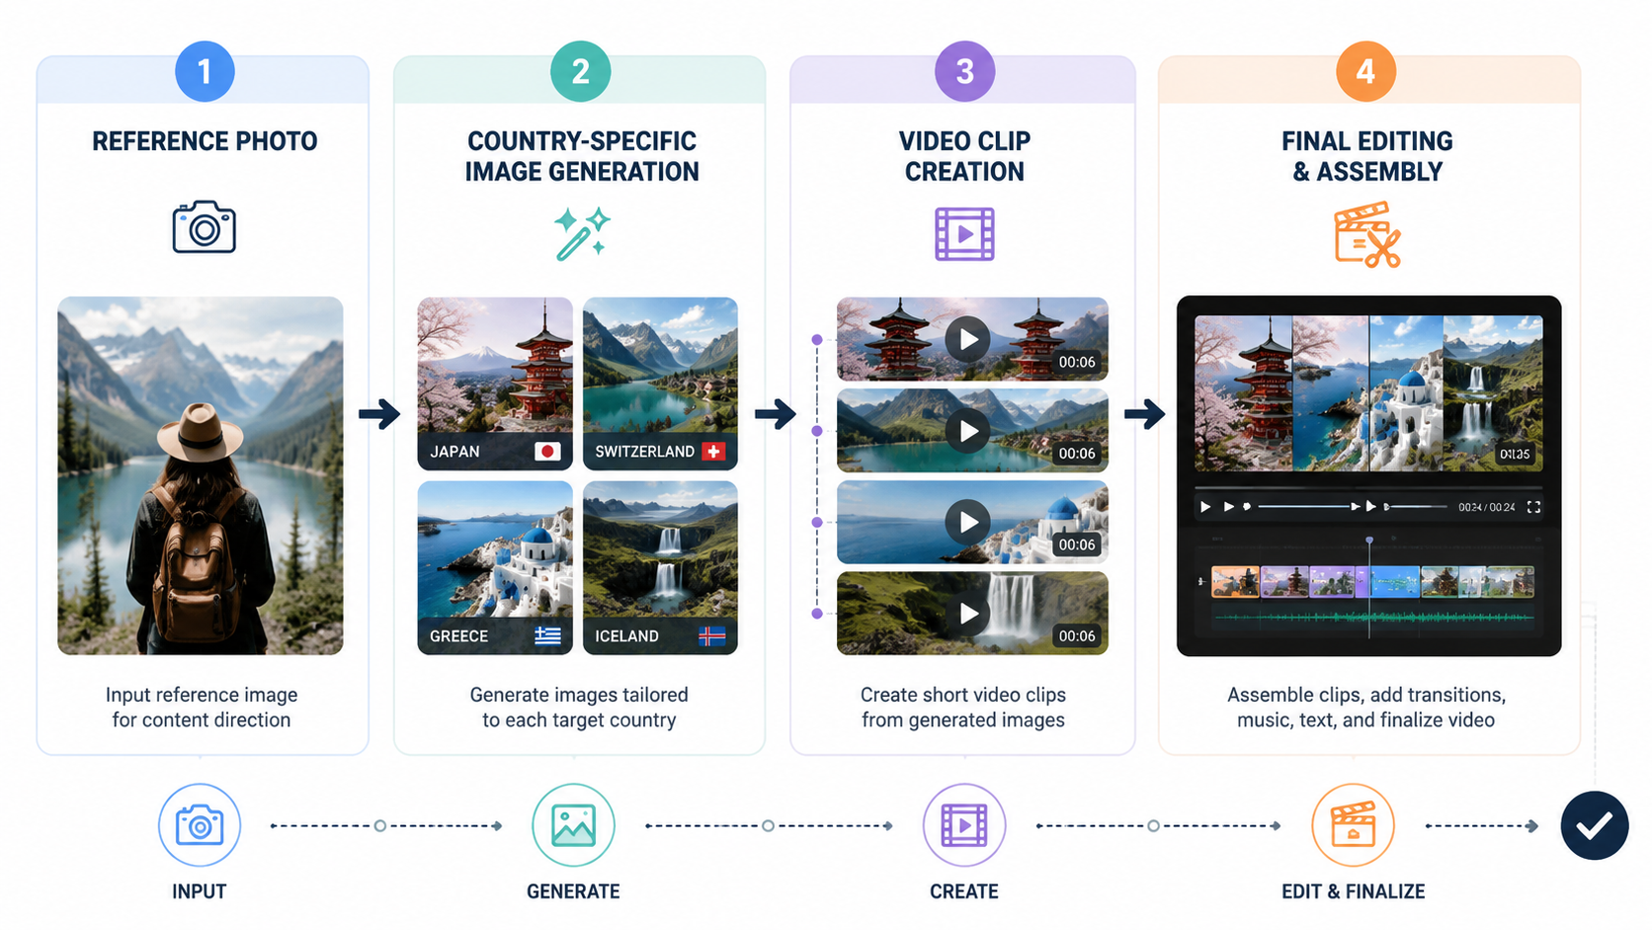This screenshot has width=1652, height=930.
Task: Click the 00:06 duration on the pagoda clip
Action: (1077, 363)
